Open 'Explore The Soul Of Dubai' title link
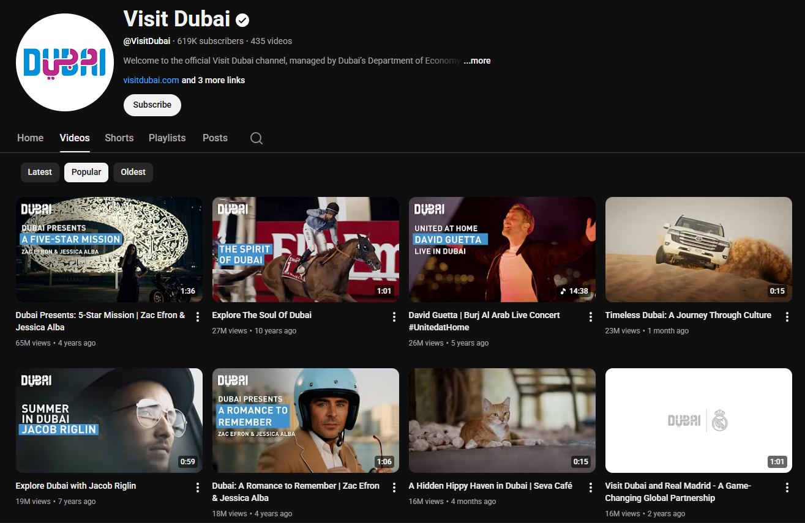The width and height of the screenshot is (805, 523). pyautogui.click(x=262, y=315)
